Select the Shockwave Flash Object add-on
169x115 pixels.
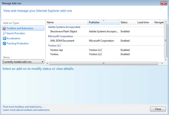click(x=63, y=32)
